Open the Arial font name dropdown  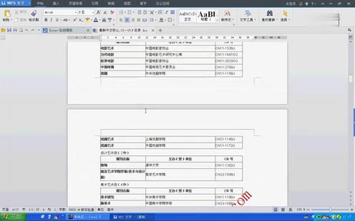[76, 13]
